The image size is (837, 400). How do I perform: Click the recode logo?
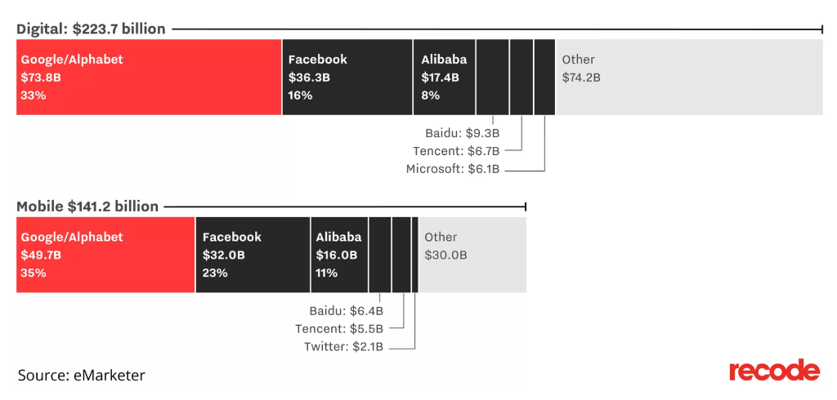click(x=774, y=371)
